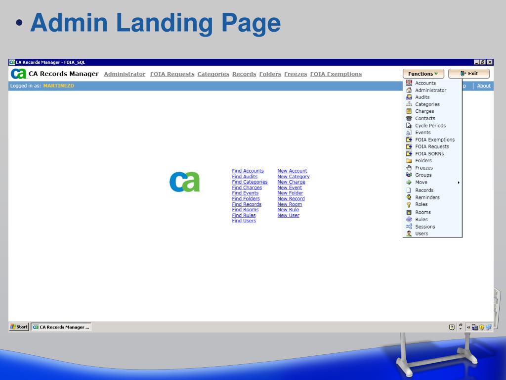Image resolution: width=506 pixels, height=380 pixels.
Task: Click the Events icon in Functions menu
Action: 409,133
